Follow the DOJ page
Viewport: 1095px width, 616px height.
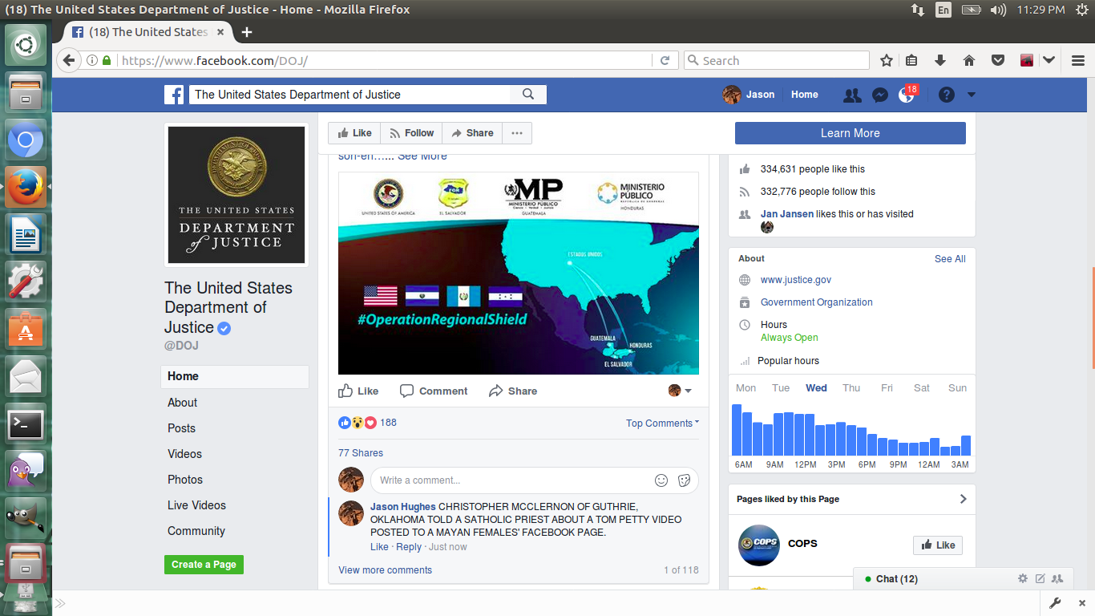(x=411, y=133)
